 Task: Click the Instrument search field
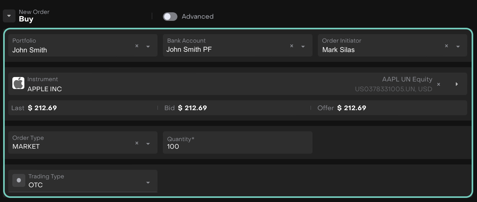(190, 84)
